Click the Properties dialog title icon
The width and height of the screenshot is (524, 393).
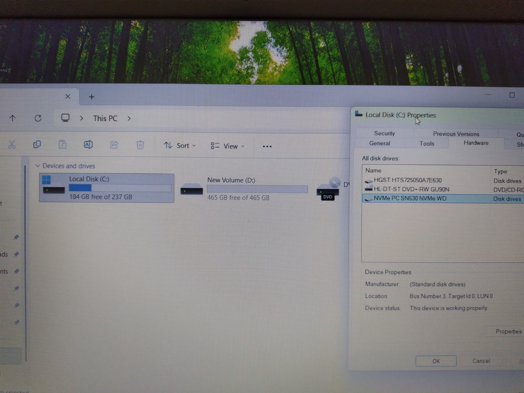[x=359, y=114]
